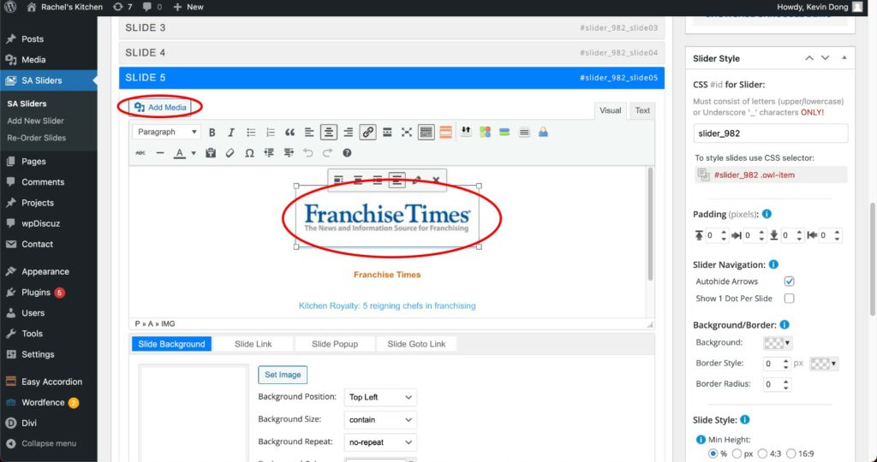This screenshot has width=877, height=462.
Task: Insert a blockquote using the quote icon
Action: tap(289, 133)
